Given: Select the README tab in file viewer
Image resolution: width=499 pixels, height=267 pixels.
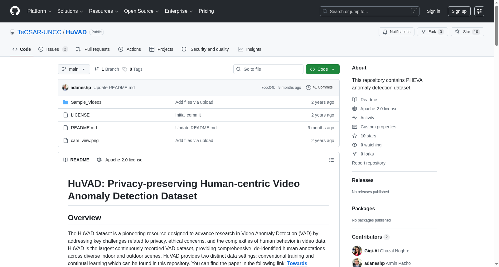Looking at the screenshot, I should (x=76, y=160).
